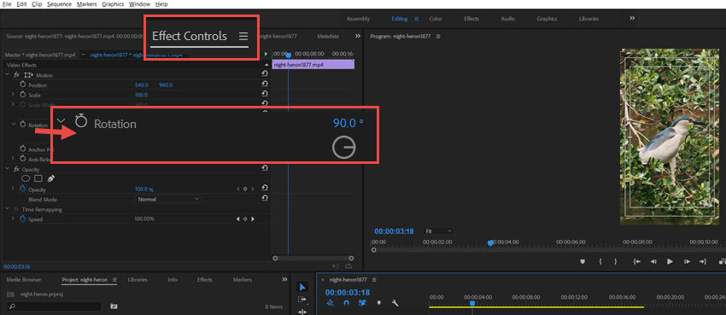Add a Speed keyframe

pos(245,219)
